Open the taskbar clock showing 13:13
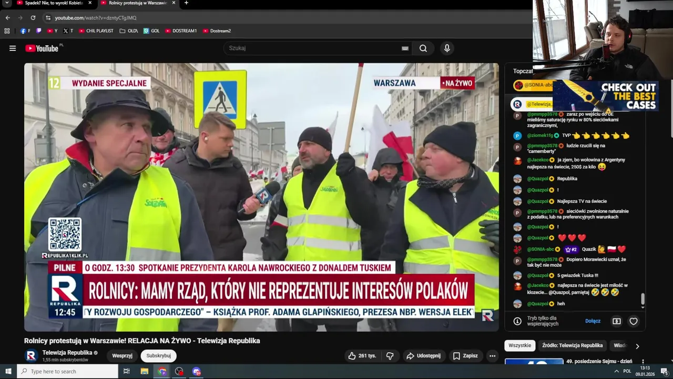 point(645,371)
